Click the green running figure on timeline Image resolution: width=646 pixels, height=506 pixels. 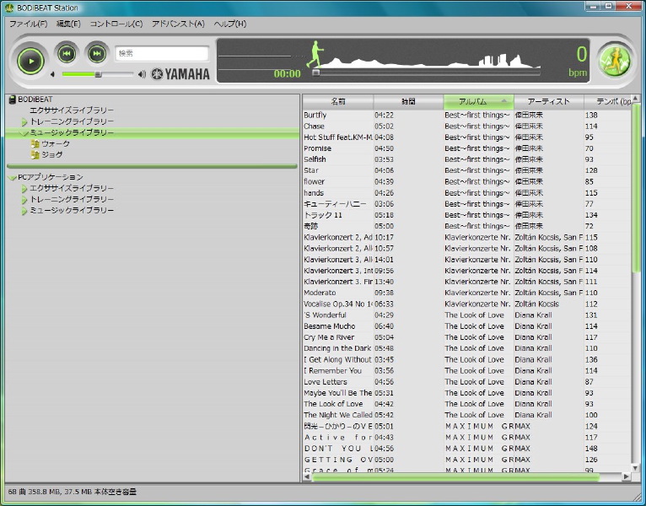(x=315, y=53)
